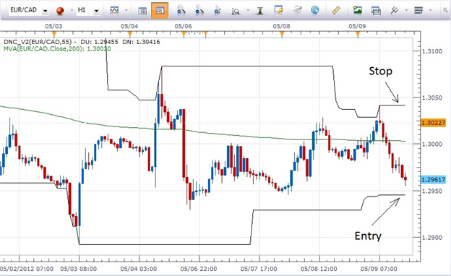Open the globe icon in toolbar
The width and height of the screenshot is (451, 276).
315,10
